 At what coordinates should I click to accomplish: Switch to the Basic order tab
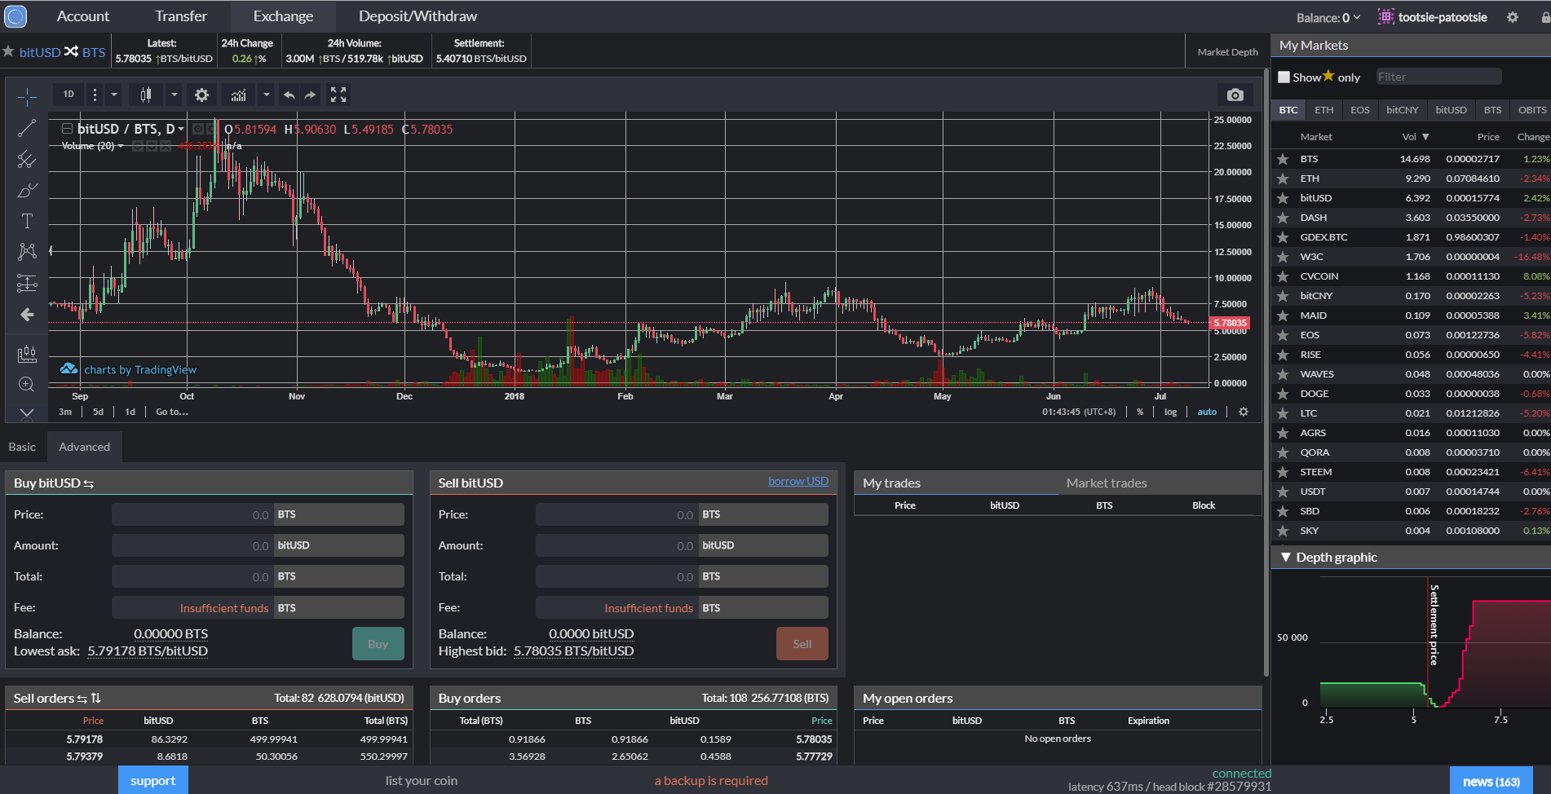point(22,447)
